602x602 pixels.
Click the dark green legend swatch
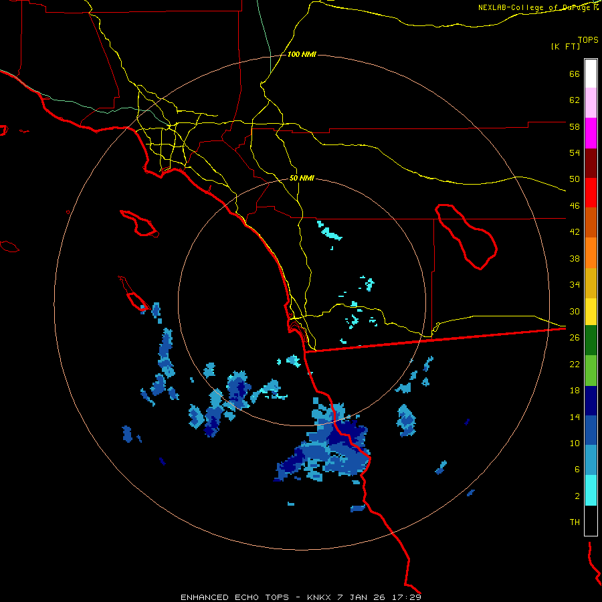click(591, 340)
